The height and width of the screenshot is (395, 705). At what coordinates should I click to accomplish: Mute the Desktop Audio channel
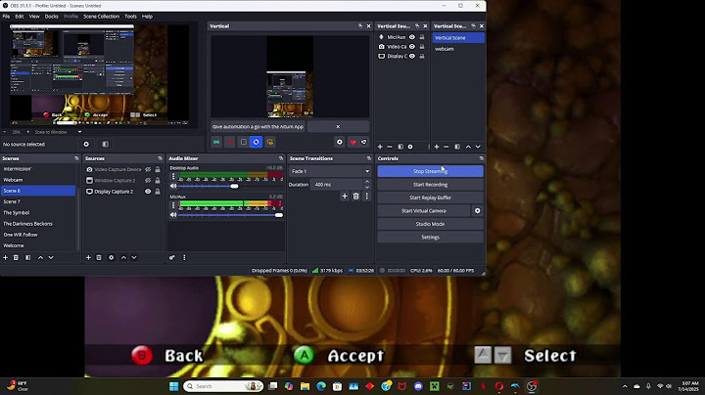[173, 186]
